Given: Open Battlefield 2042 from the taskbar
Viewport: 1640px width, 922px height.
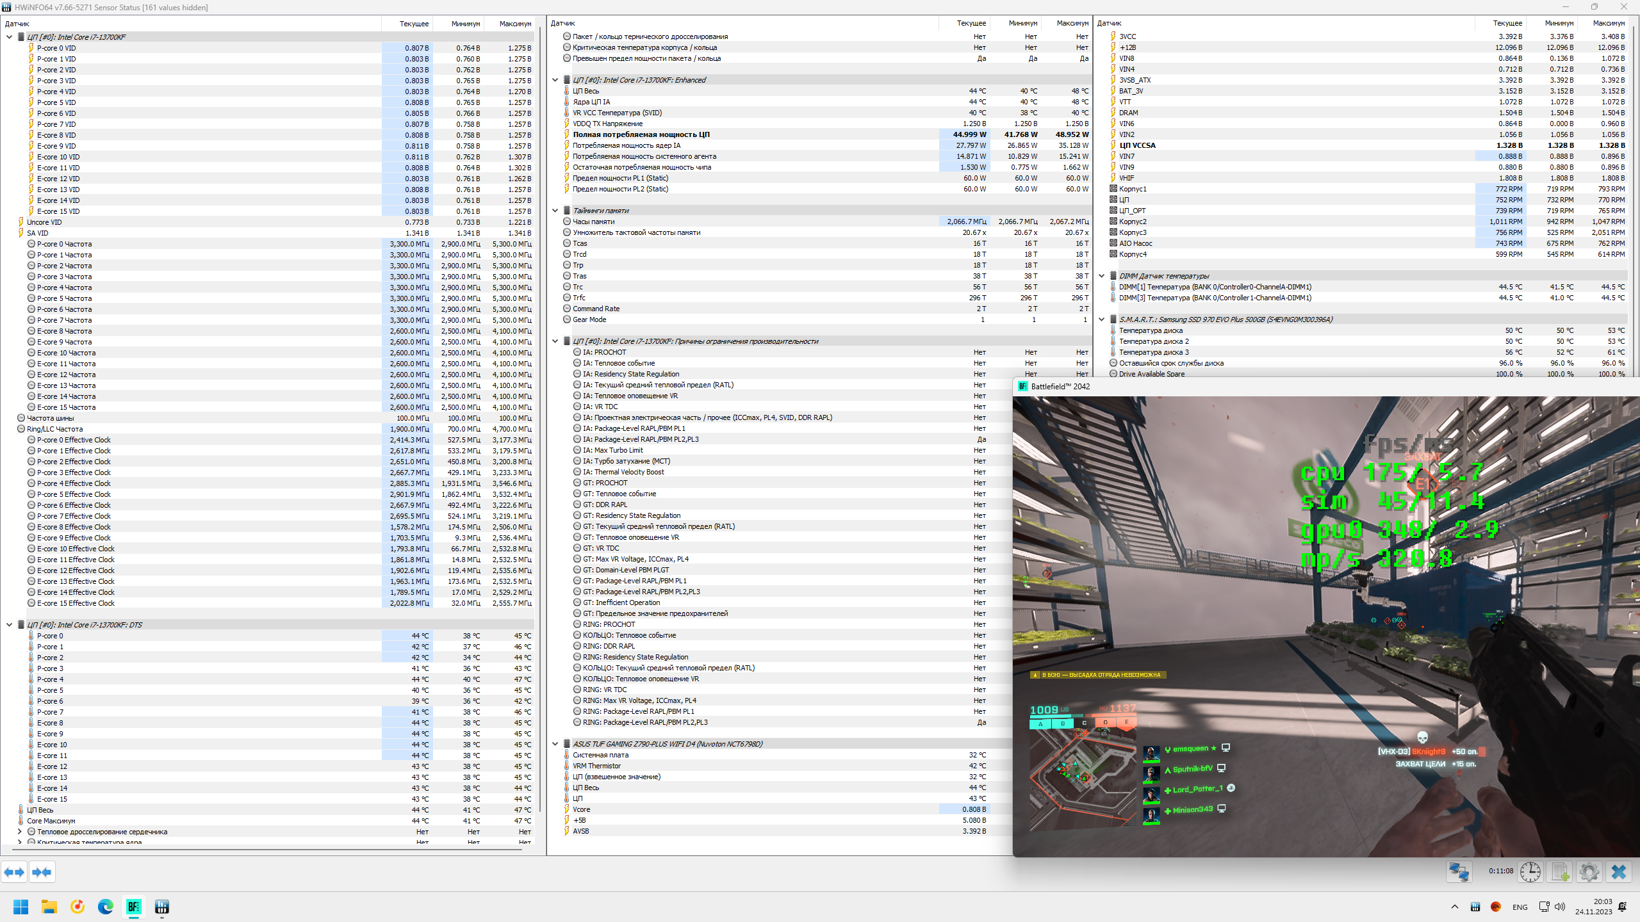Looking at the screenshot, I should click(x=133, y=907).
